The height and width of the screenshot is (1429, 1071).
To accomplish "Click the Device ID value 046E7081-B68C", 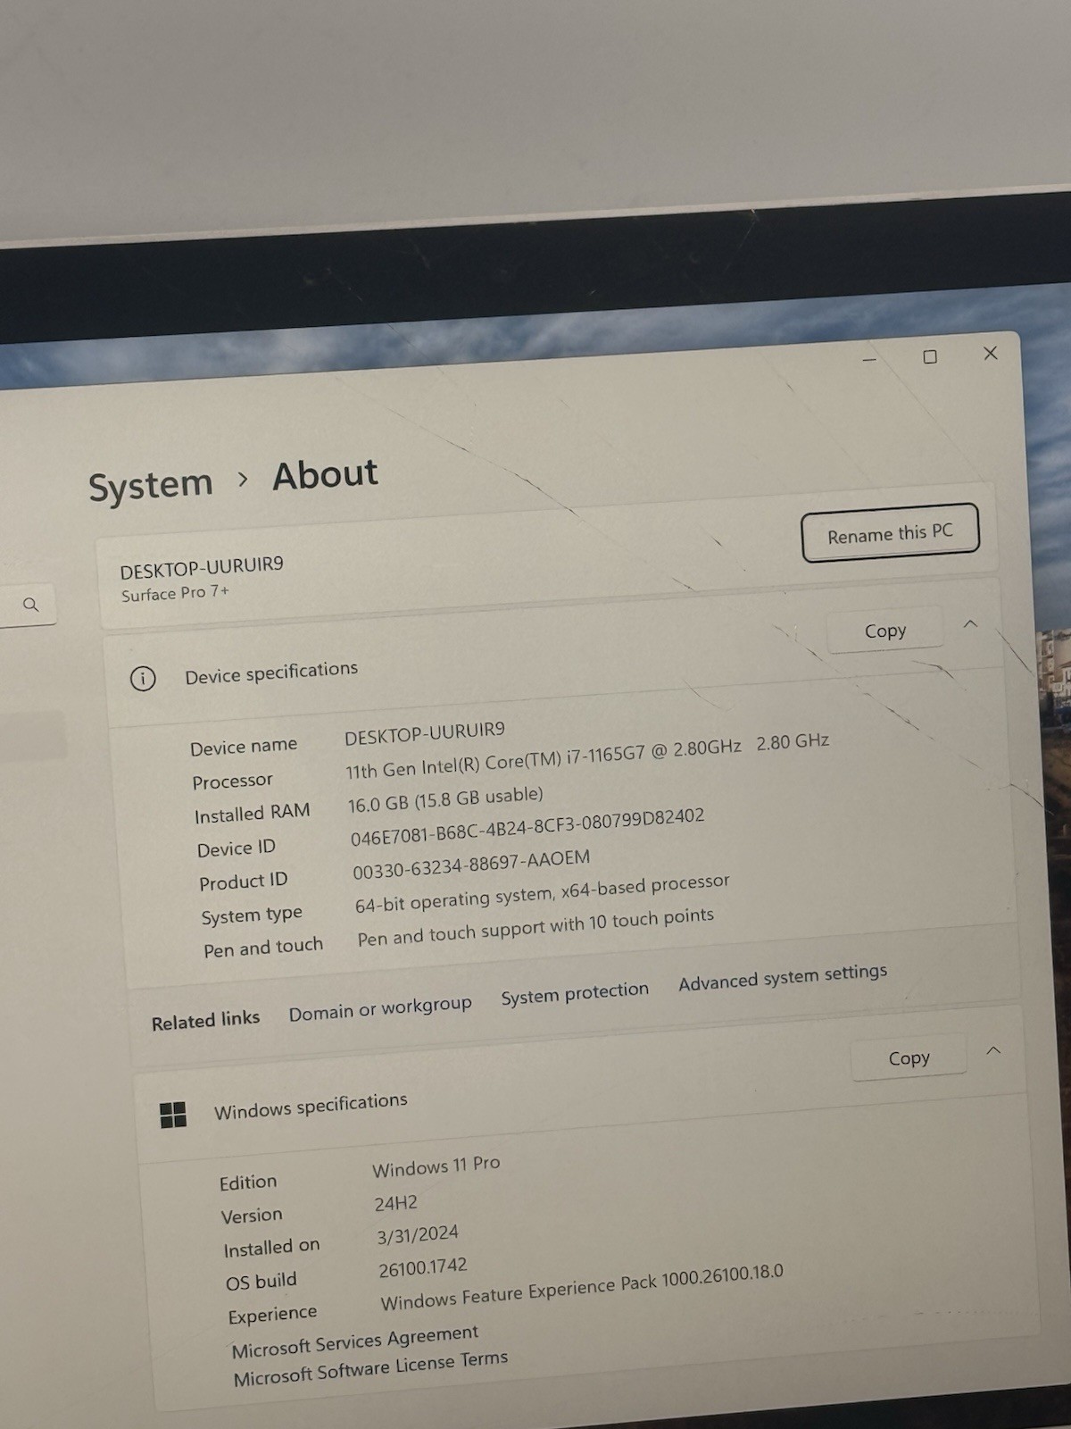I will pyautogui.click(x=527, y=826).
